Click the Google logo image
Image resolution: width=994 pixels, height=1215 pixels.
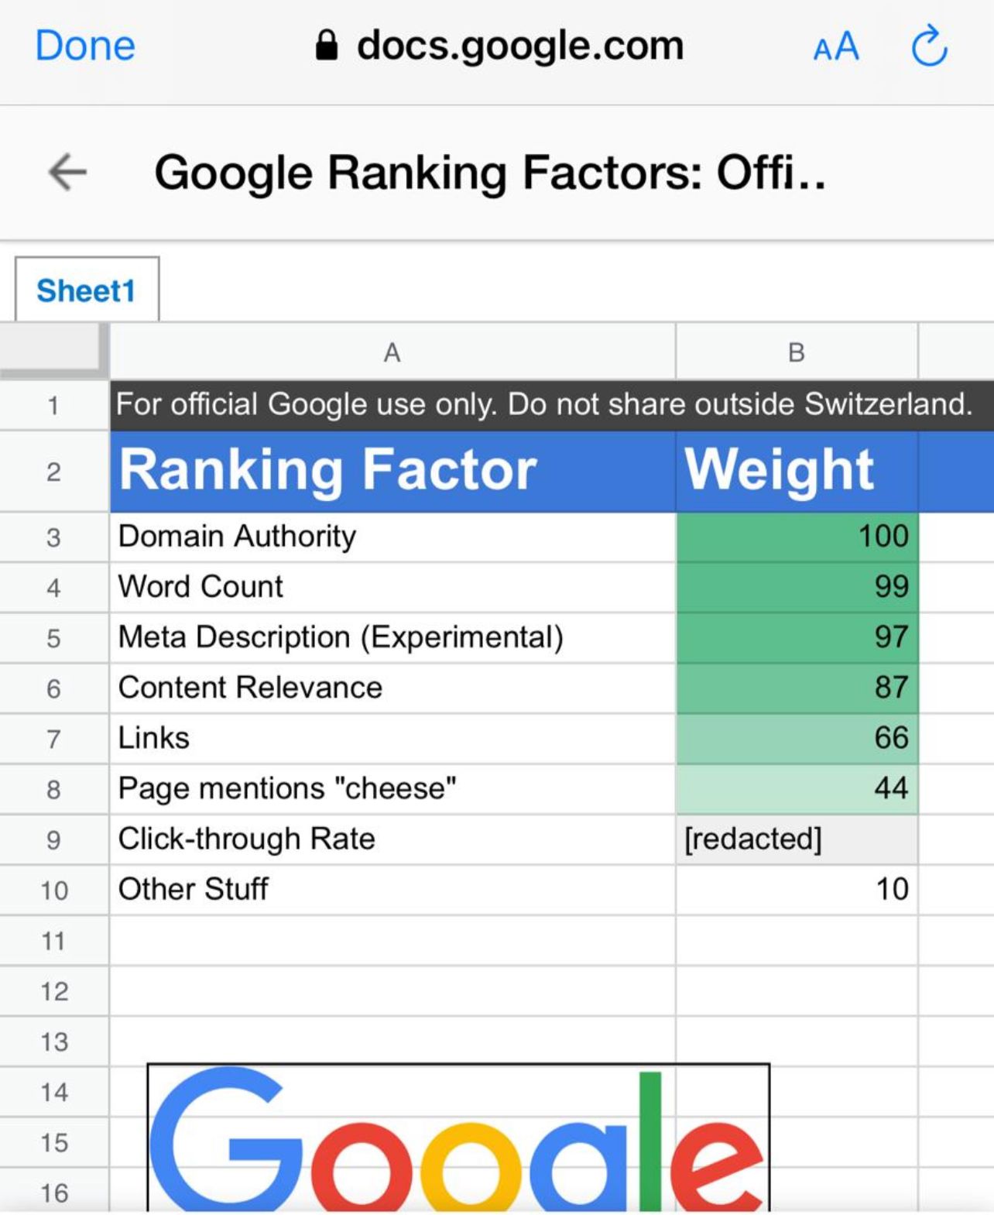coord(457,1137)
